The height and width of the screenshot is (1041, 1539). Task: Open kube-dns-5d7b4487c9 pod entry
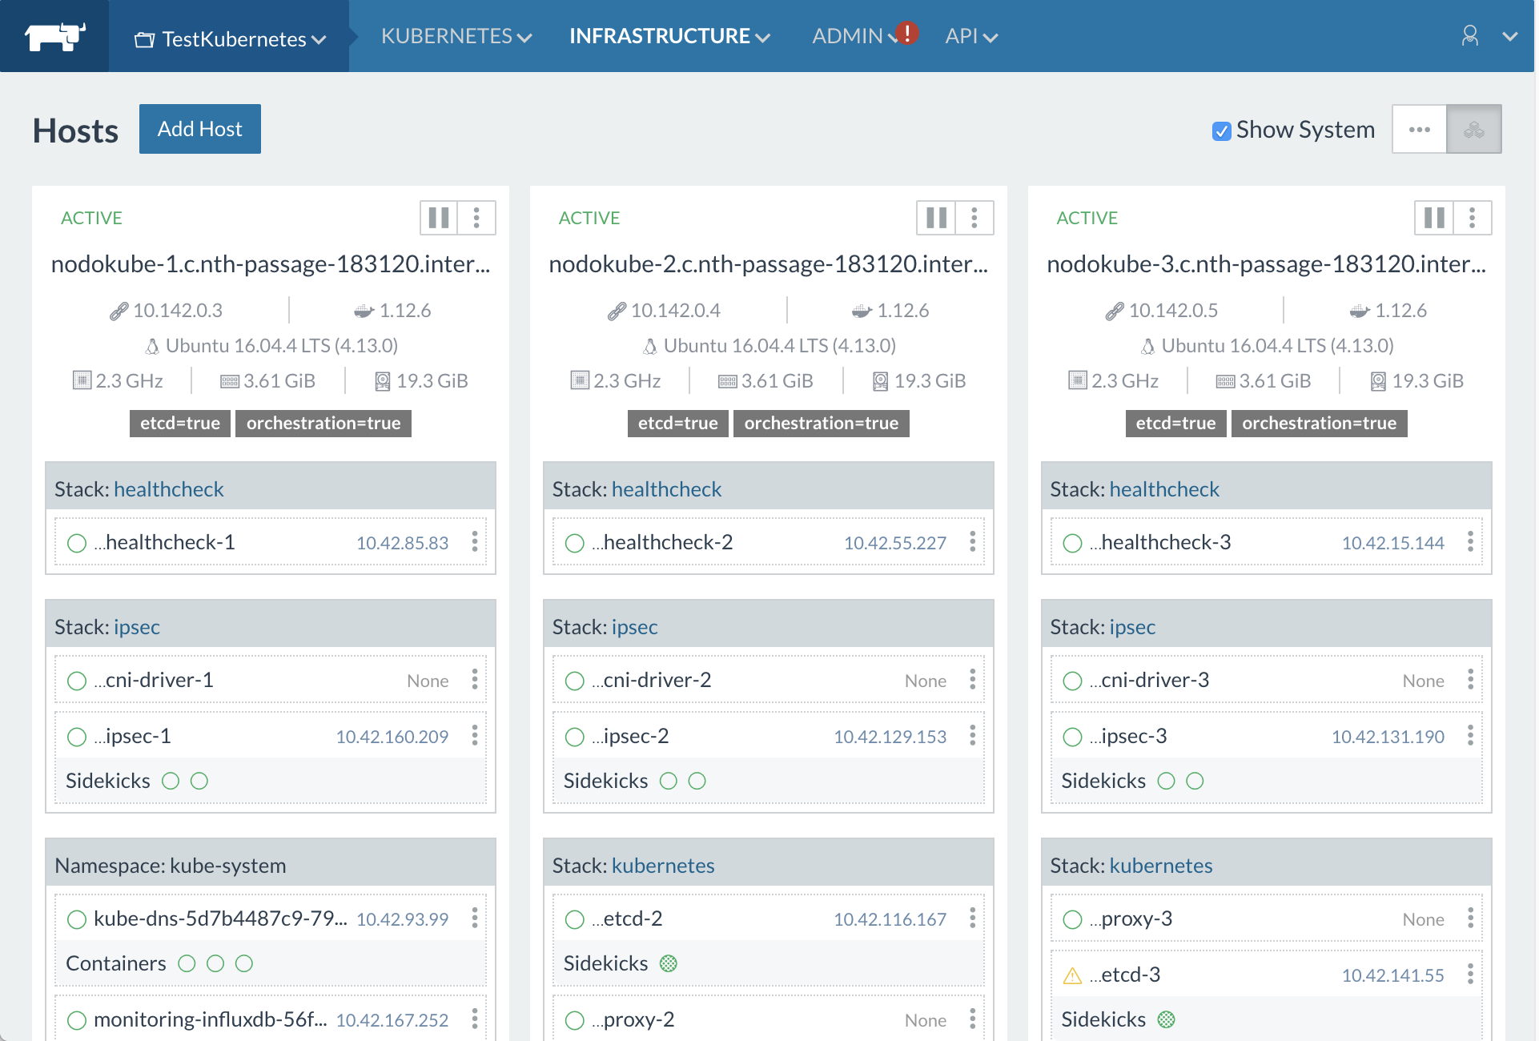[x=220, y=918]
